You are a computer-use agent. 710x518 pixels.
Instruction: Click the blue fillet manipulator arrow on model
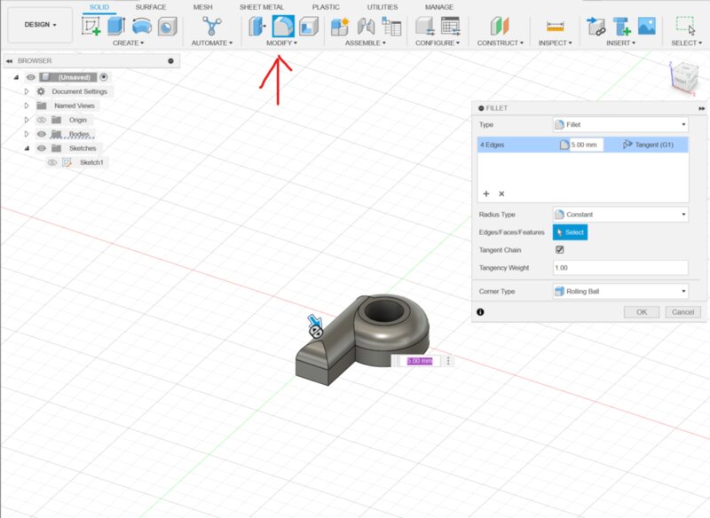pyautogui.click(x=315, y=322)
